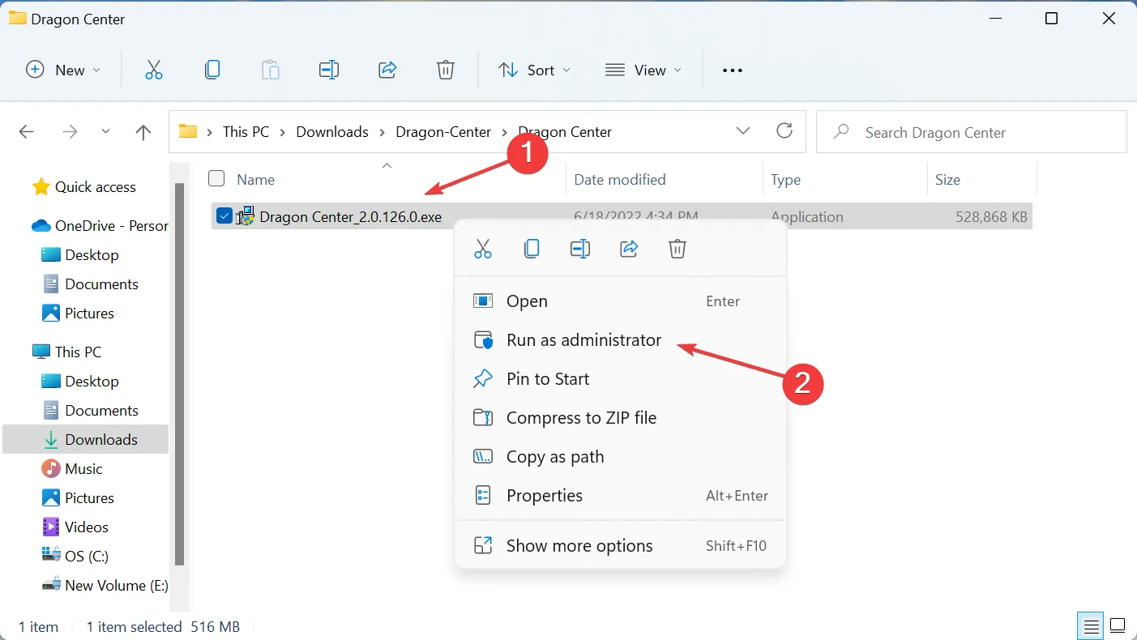Open Pictures under OneDrive

(78, 314)
